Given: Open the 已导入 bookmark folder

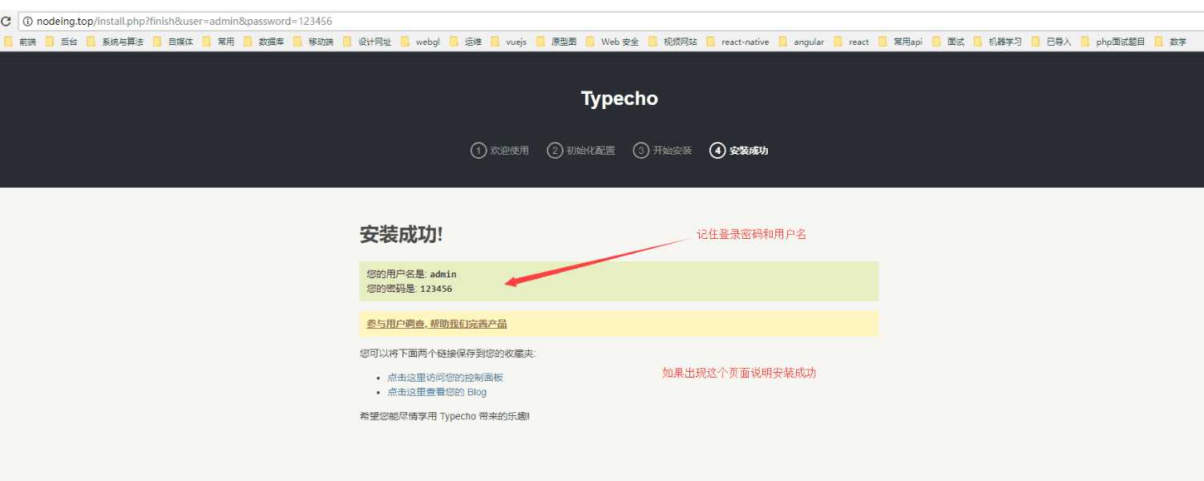Looking at the screenshot, I should click(x=1051, y=42).
